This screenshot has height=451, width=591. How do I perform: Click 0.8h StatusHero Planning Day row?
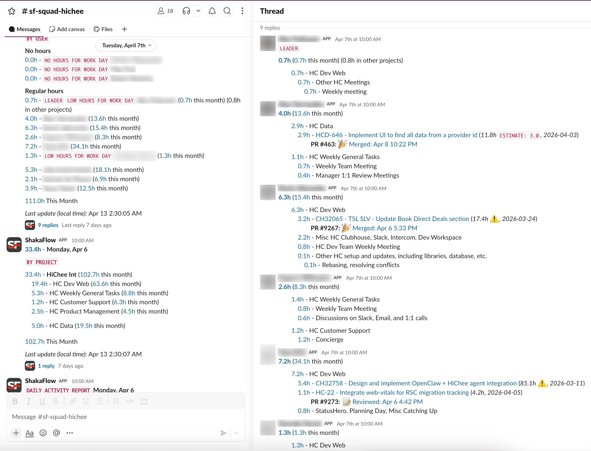coord(367,411)
